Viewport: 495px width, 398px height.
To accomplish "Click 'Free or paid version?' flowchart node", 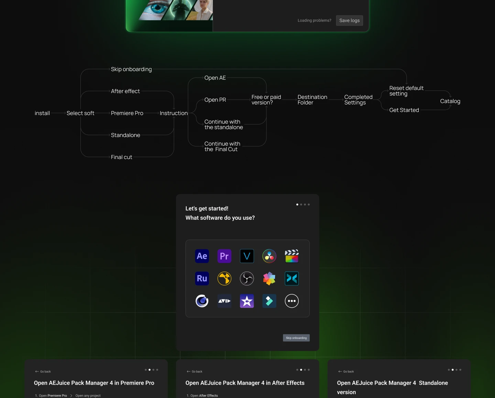I will [266, 100].
